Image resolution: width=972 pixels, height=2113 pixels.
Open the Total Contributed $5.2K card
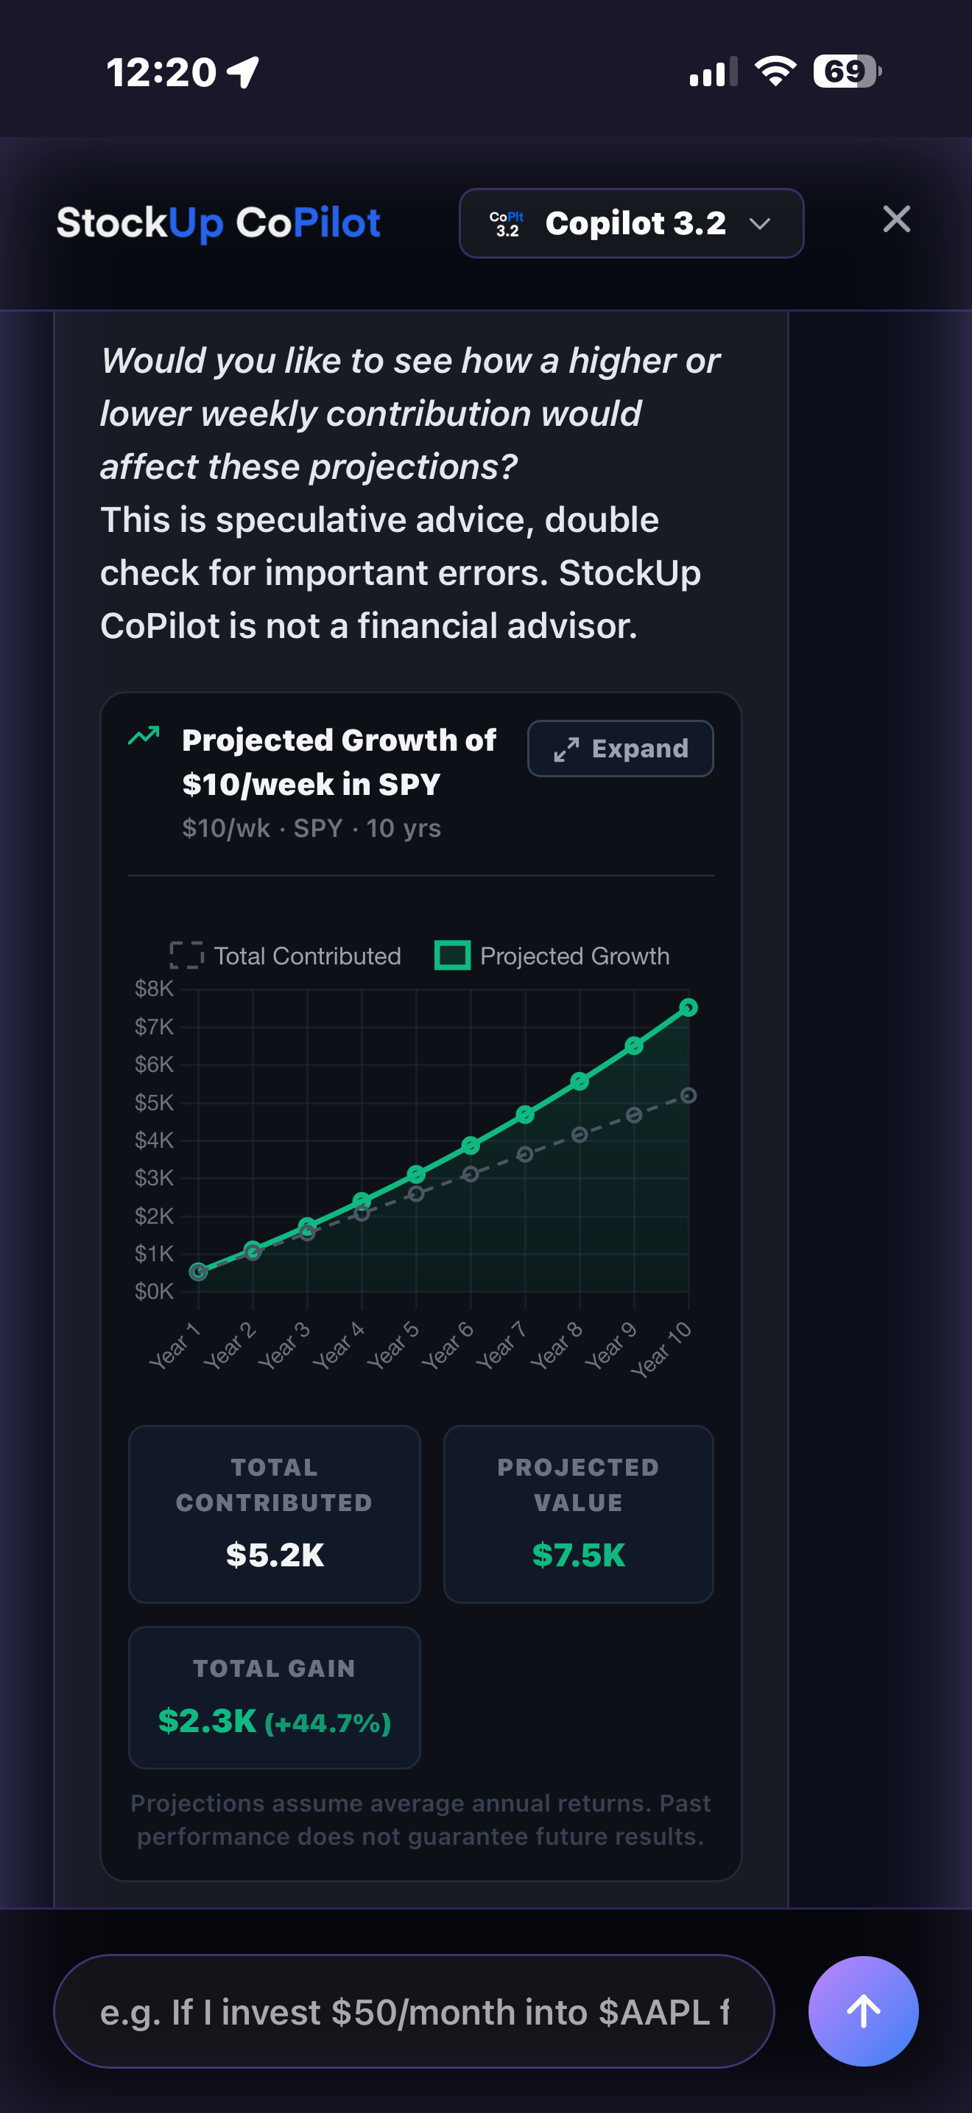(275, 1513)
